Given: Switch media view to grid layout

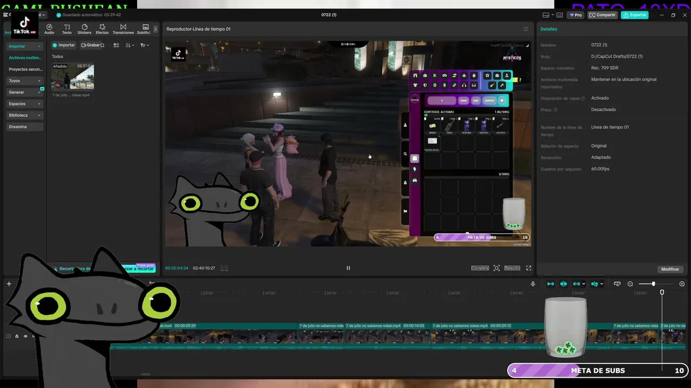Looking at the screenshot, I should [116, 45].
